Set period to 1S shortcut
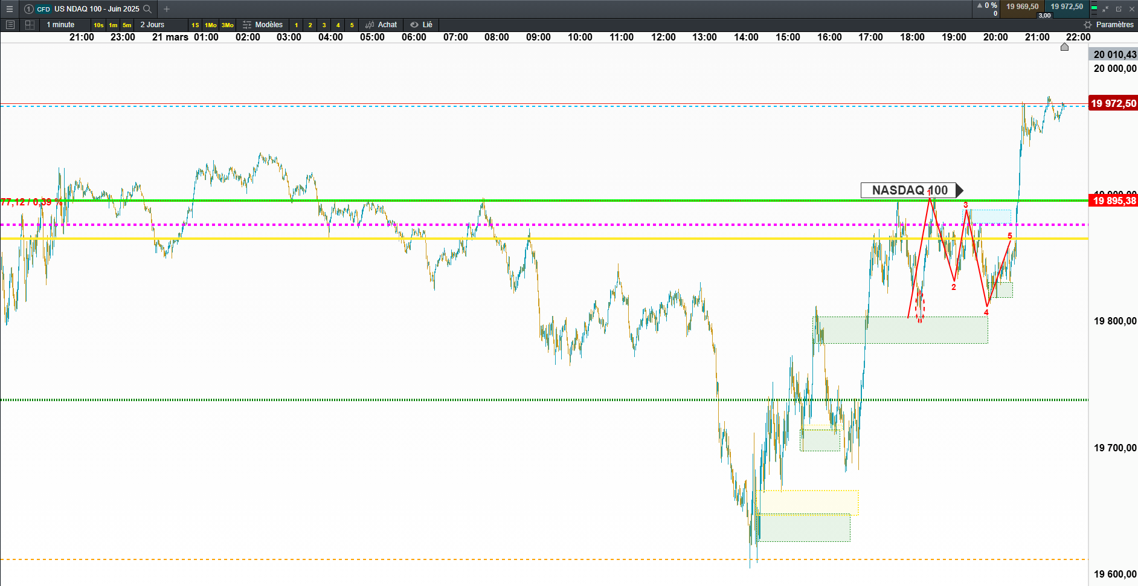Screen dimensions: 1138x586 point(195,25)
